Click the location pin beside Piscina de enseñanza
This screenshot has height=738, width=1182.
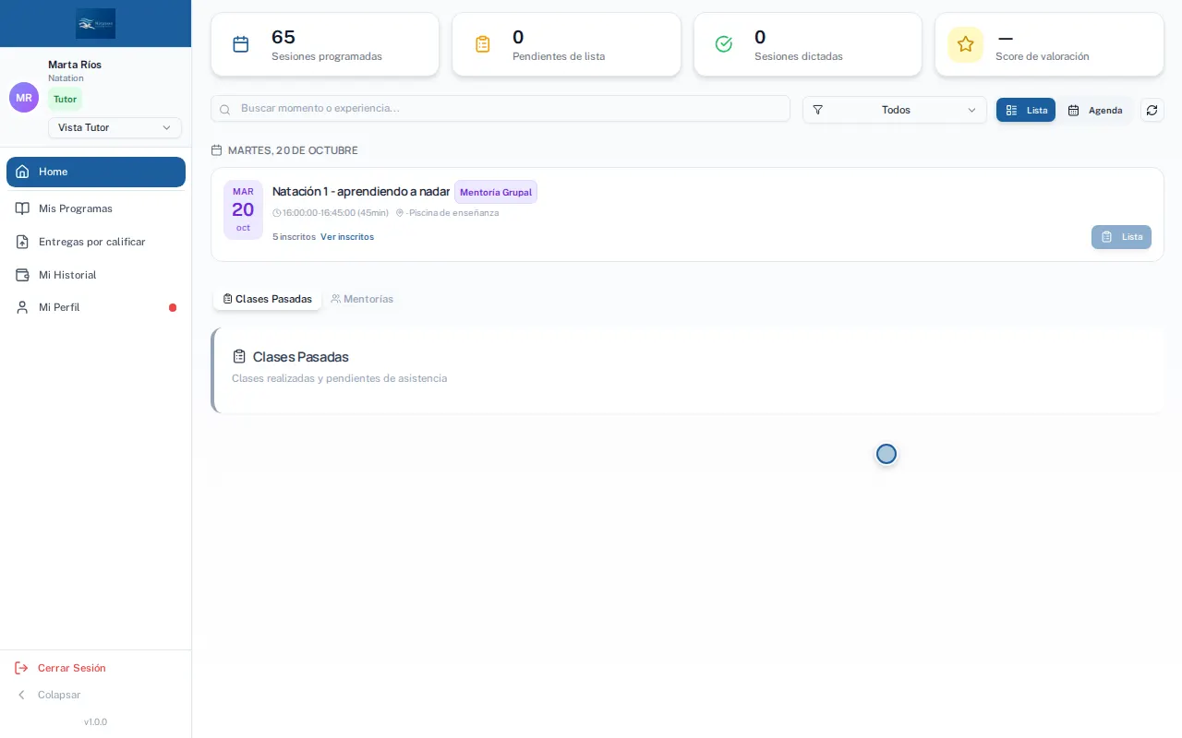coord(400,213)
